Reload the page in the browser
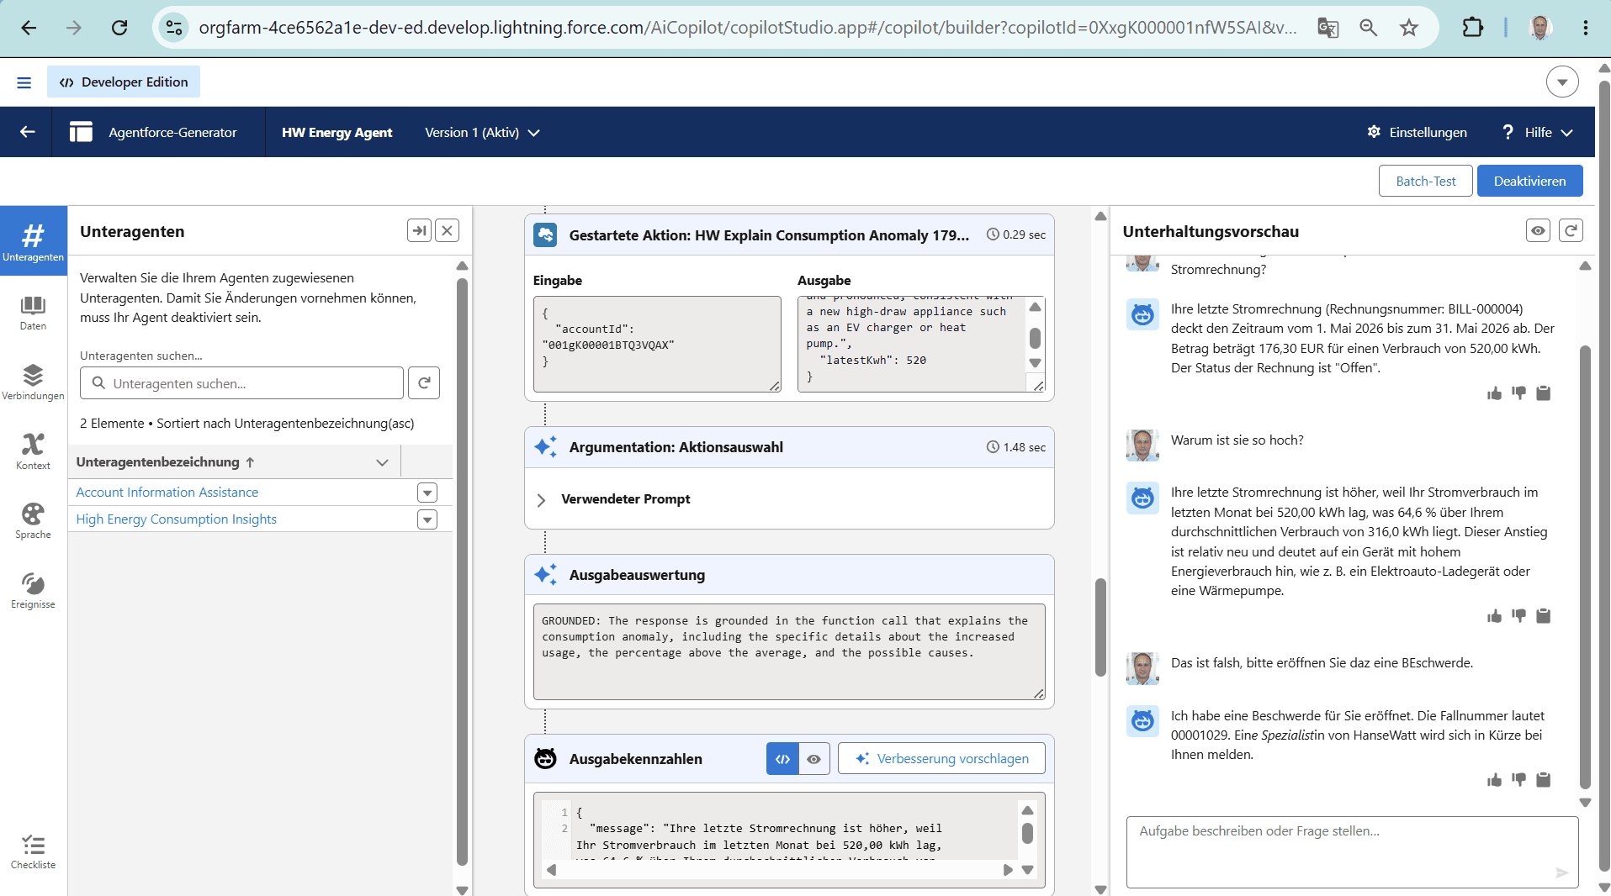 (x=119, y=28)
